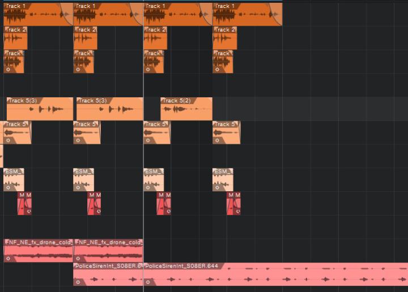This screenshot has width=408, height=292.
Task: Select the first Track 2 clip
Action: click(x=15, y=38)
